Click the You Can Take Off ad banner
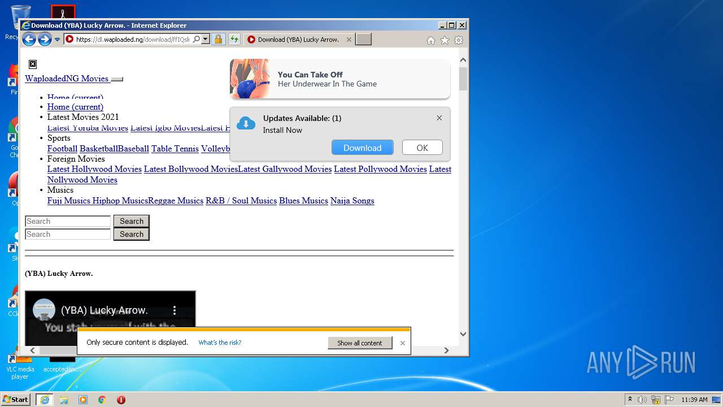 click(340, 79)
